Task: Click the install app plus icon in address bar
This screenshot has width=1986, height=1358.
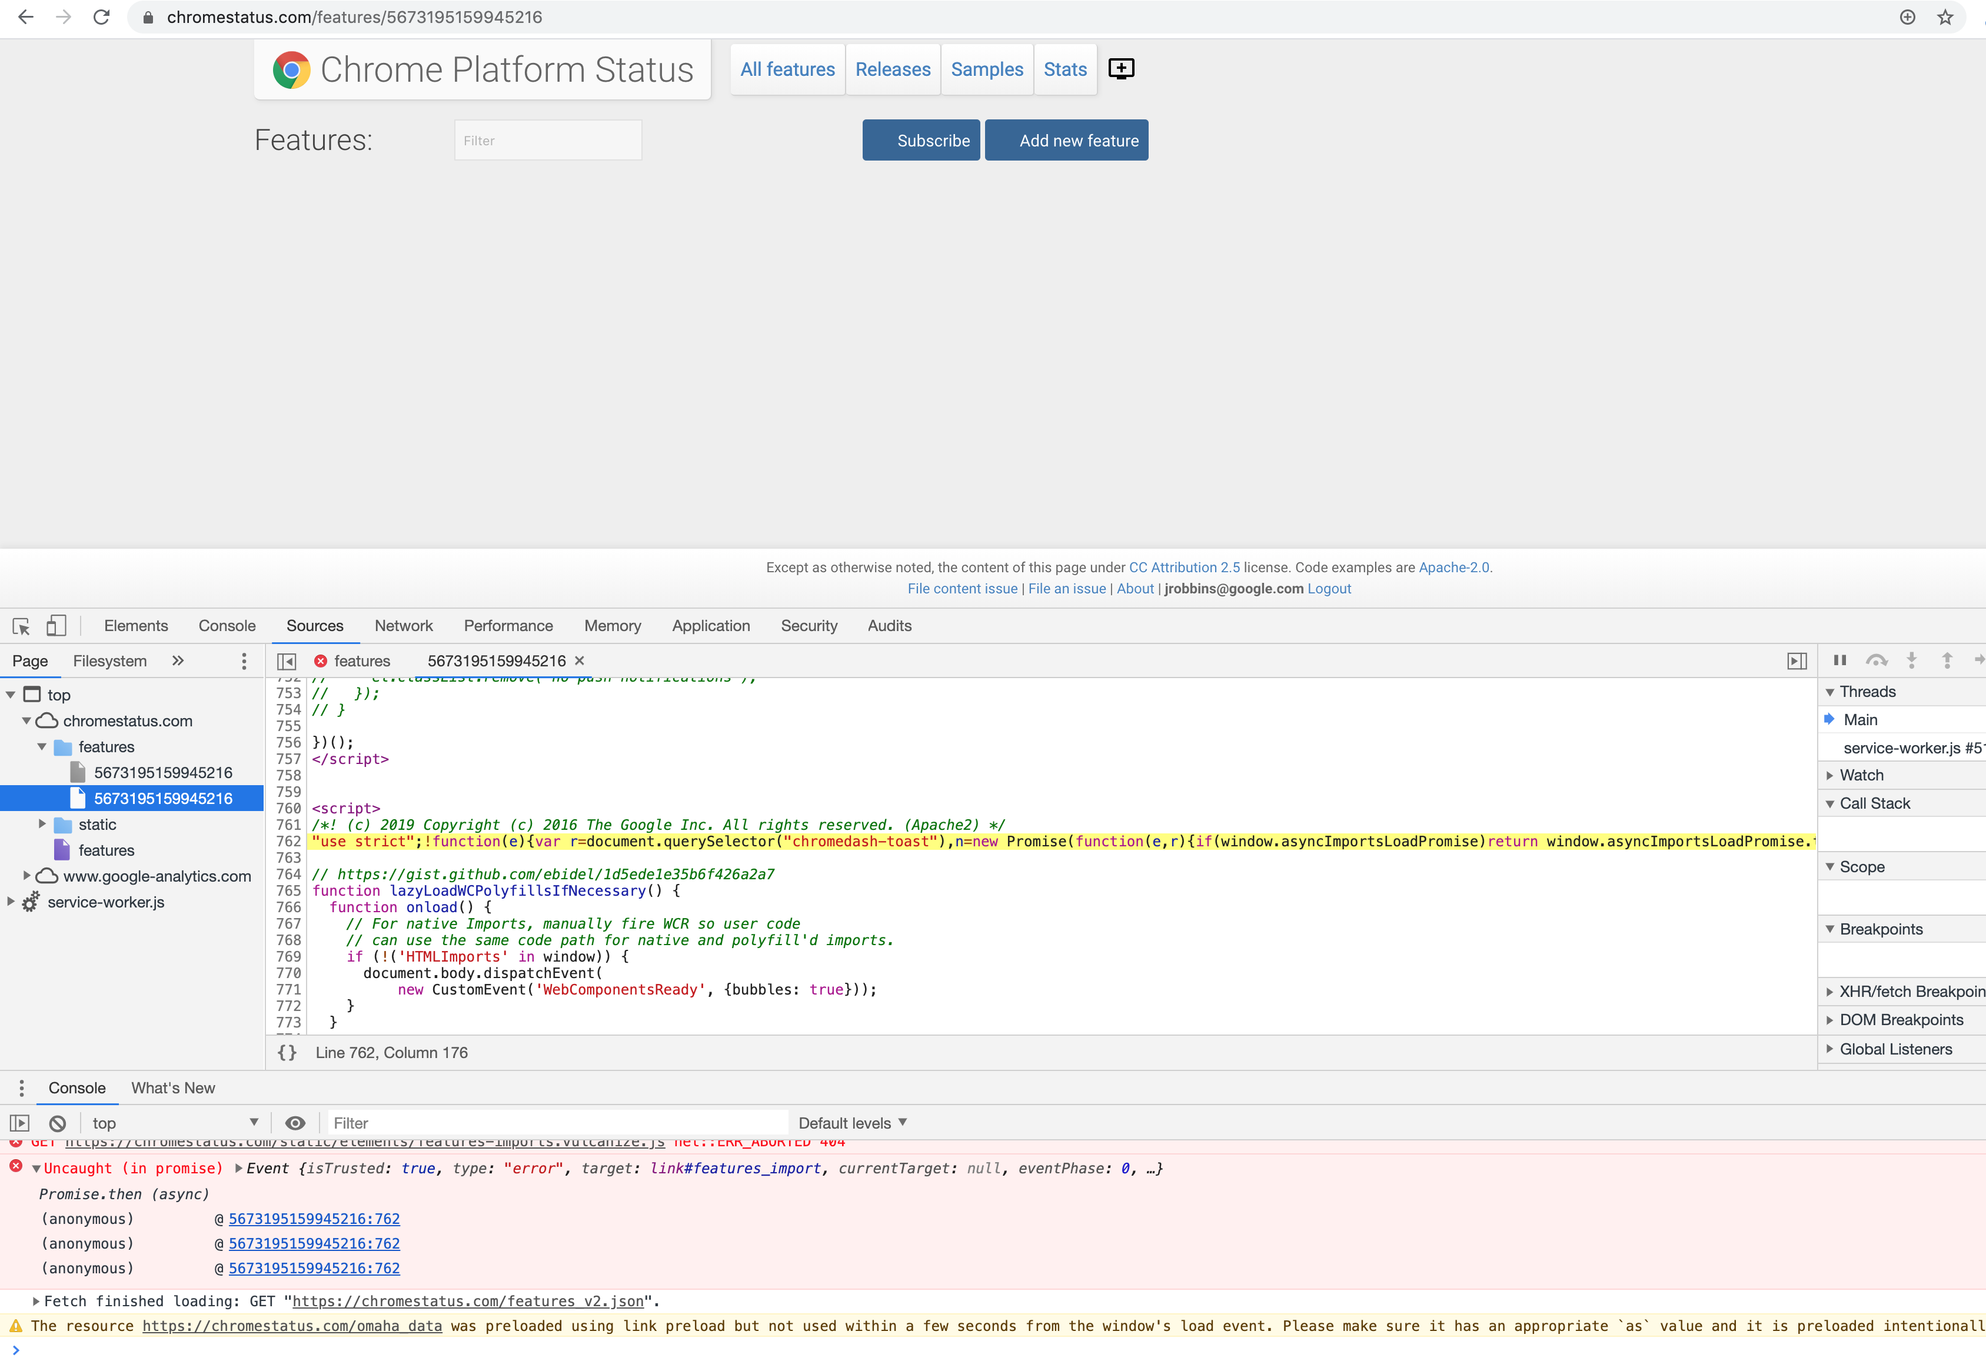Action: (x=1907, y=17)
